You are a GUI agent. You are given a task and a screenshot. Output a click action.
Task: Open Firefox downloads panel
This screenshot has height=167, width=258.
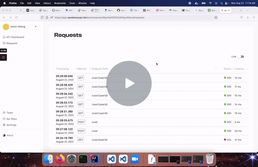tap(248, 18)
